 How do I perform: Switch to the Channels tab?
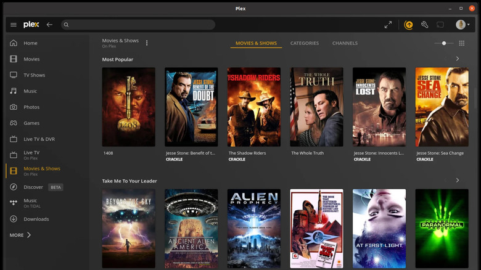point(345,43)
